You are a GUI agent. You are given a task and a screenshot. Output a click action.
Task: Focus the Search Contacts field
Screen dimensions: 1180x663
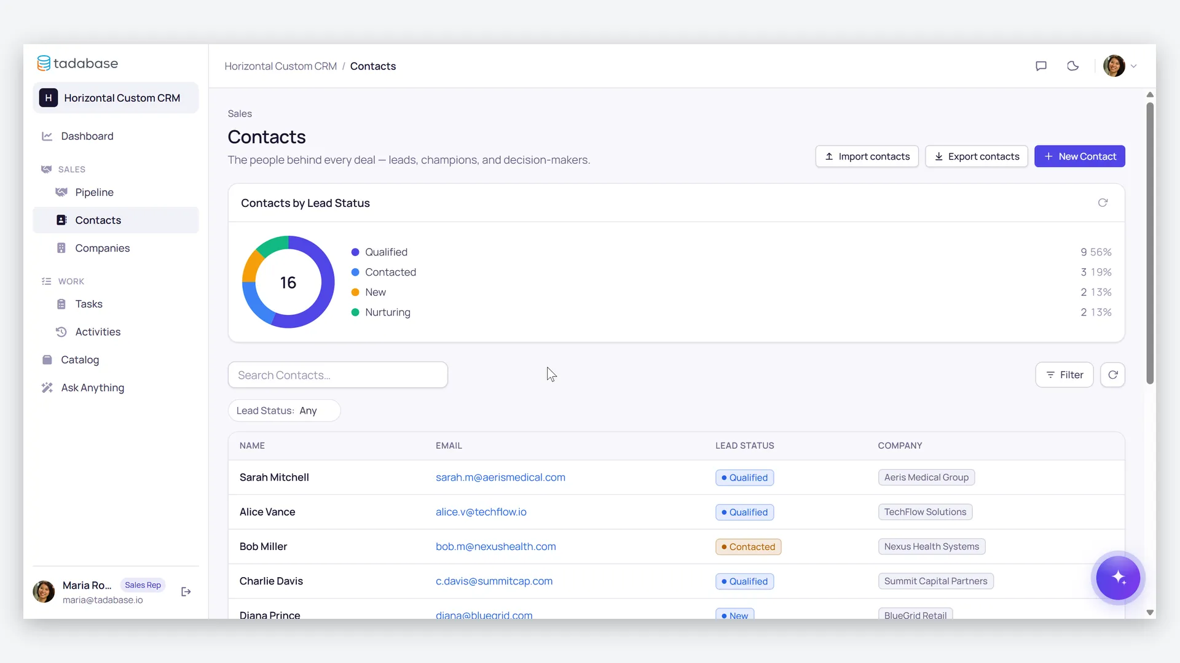click(x=337, y=374)
